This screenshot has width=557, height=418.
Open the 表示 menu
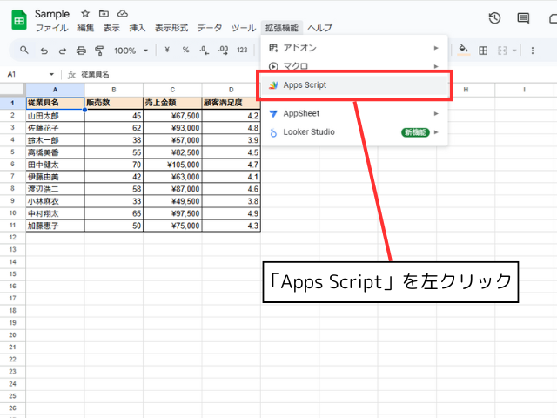pyautogui.click(x=111, y=28)
